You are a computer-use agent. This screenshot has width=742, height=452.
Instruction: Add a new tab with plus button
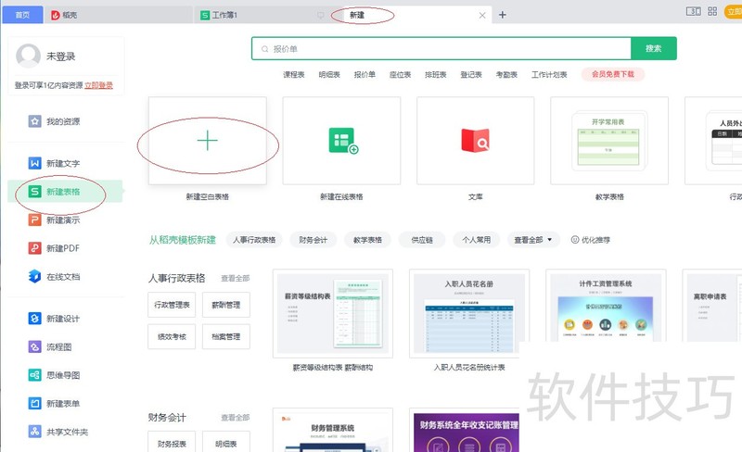click(503, 15)
